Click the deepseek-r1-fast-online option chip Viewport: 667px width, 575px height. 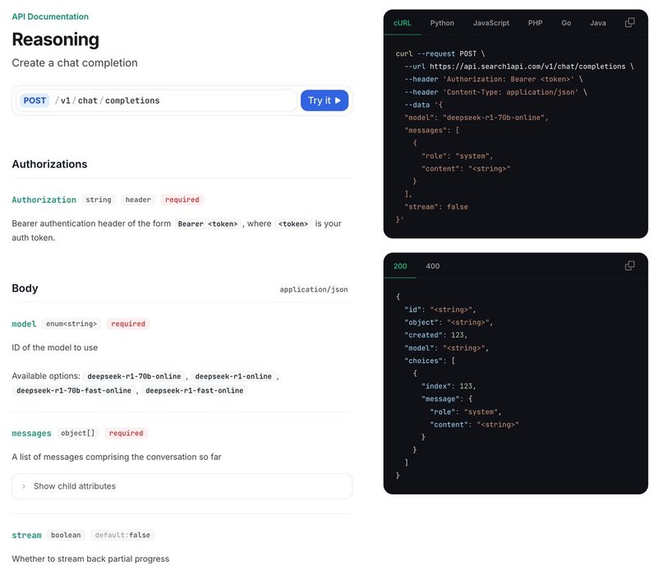point(195,391)
